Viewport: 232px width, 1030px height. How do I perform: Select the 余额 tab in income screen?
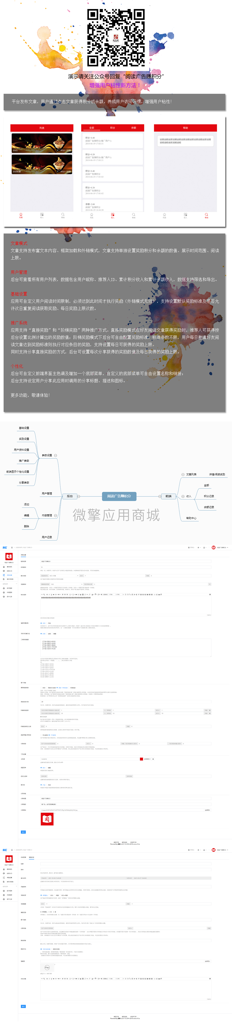pyautogui.click(x=133, y=128)
